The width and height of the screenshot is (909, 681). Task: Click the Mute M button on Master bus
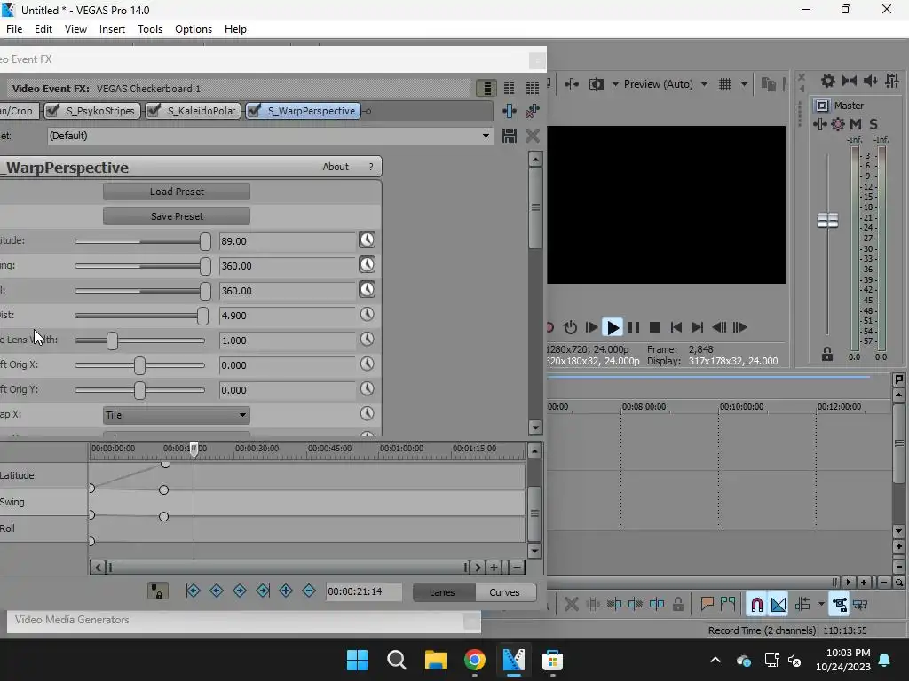[x=855, y=124]
